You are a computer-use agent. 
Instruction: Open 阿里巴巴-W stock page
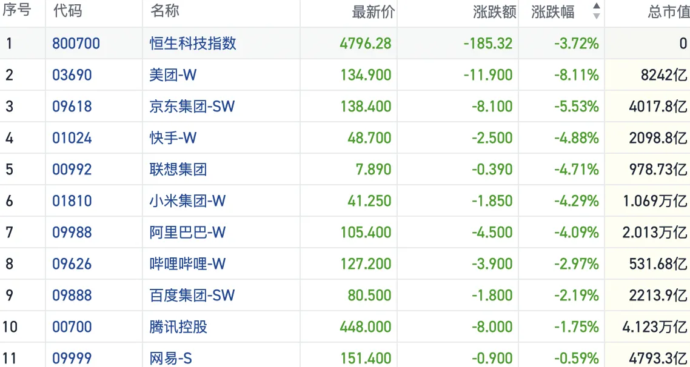[x=187, y=232]
